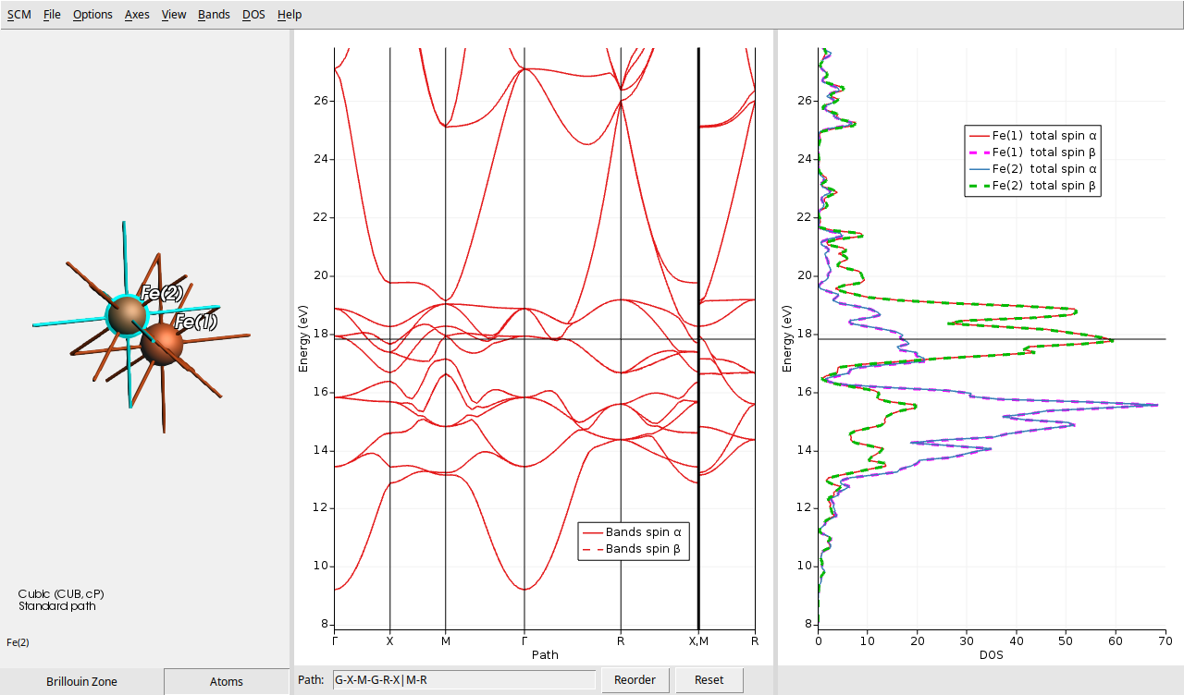Image resolution: width=1184 pixels, height=695 pixels.
Task: Open the View menu
Action: [173, 15]
